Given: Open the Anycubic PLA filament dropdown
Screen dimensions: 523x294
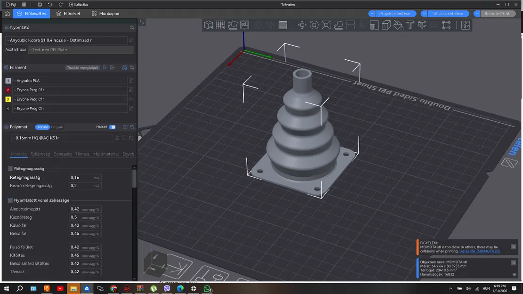Looking at the screenshot, I should tap(71, 81).
